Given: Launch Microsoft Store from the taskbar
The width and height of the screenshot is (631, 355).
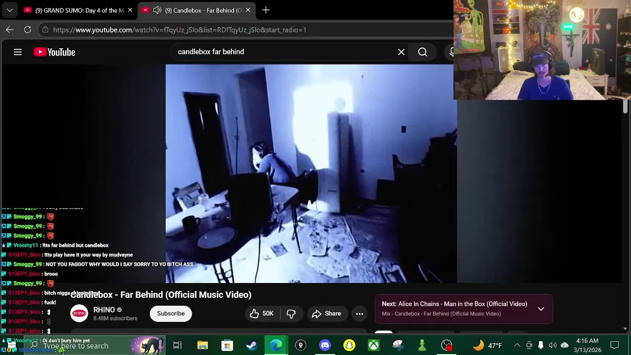Looking at the screenshot, I should click(227, 345).
